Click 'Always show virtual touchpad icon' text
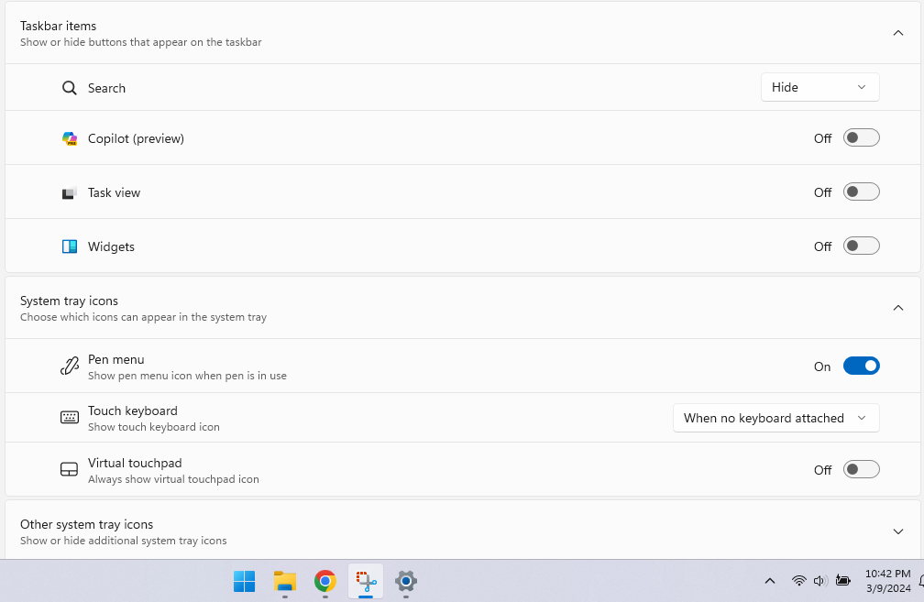The height and width of the screenshot is (602, 924). [x=173, y=479]
